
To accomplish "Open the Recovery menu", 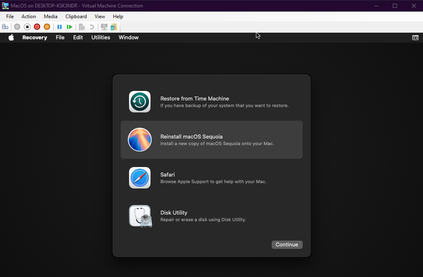I will [35, 38].
